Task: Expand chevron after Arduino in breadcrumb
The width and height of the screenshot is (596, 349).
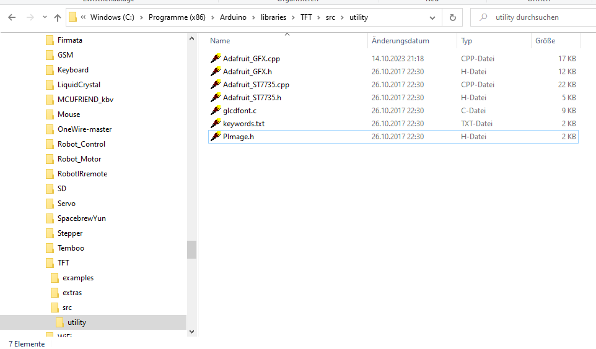Action: [x=253, y=17]
